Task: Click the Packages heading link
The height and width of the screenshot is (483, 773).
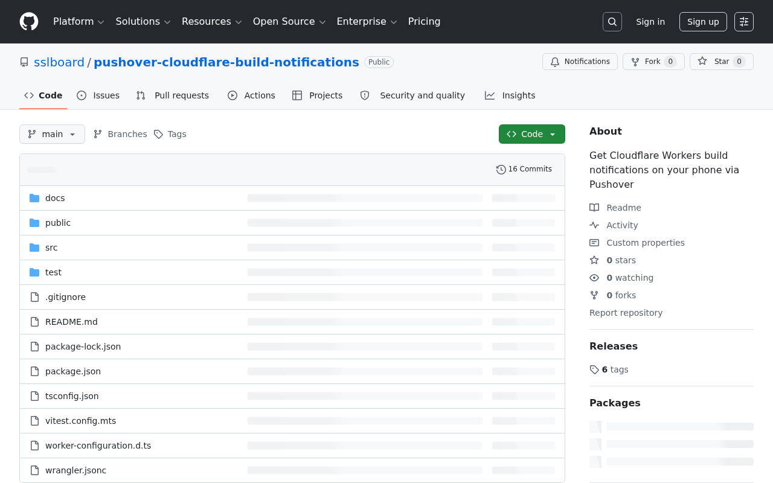Action: pos(615,403)
